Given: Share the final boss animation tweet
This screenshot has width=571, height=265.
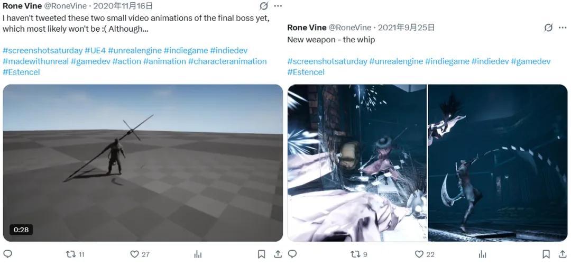Looking at the screenshot, I should pyautogui.click(x=278, y=254).
